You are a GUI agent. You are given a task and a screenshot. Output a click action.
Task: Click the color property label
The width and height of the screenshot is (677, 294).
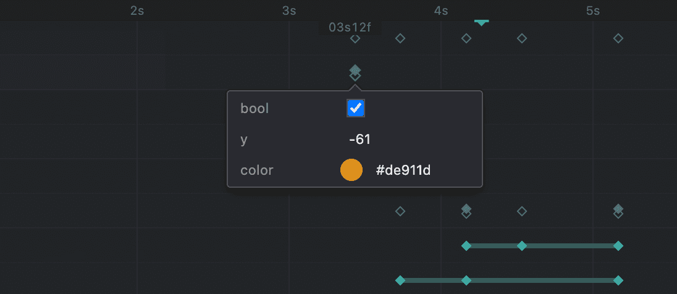click(x=257, y=170)
